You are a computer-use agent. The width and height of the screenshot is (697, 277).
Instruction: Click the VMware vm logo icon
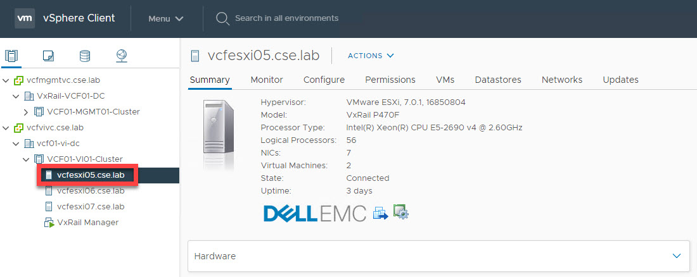click(24, 18)
